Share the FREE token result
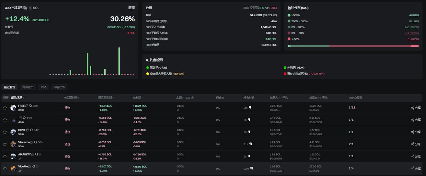 [x=416, y=108]
